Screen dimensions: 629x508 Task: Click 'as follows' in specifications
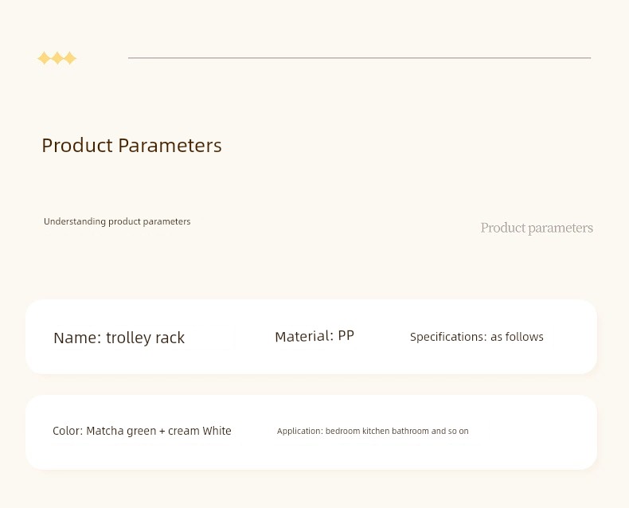[517, 337]
